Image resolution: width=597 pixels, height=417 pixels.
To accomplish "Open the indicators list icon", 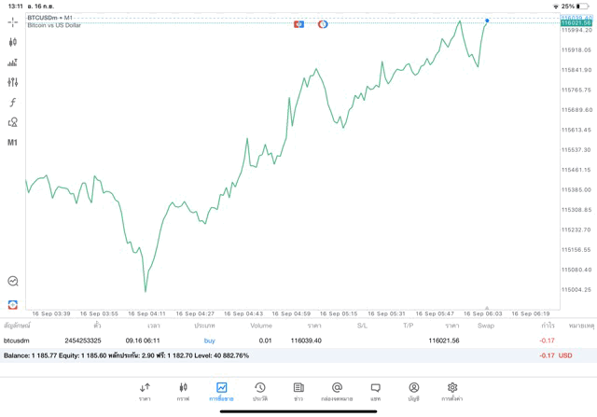I will coord(13,63).
